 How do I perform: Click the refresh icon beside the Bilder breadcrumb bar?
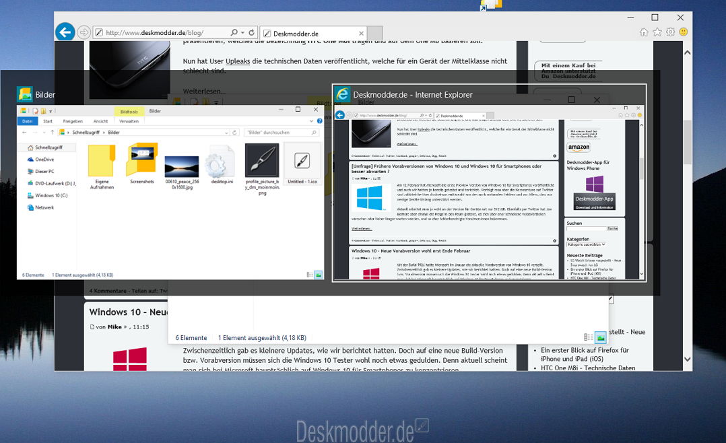click(x=235, y=133)
